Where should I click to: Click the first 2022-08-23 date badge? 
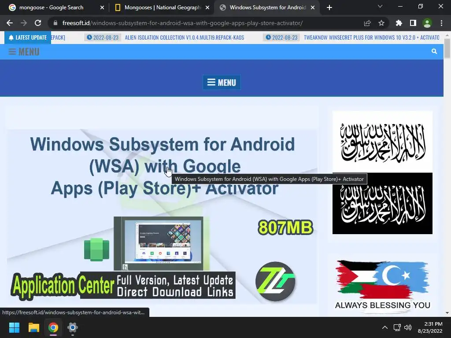coord(102,38)
